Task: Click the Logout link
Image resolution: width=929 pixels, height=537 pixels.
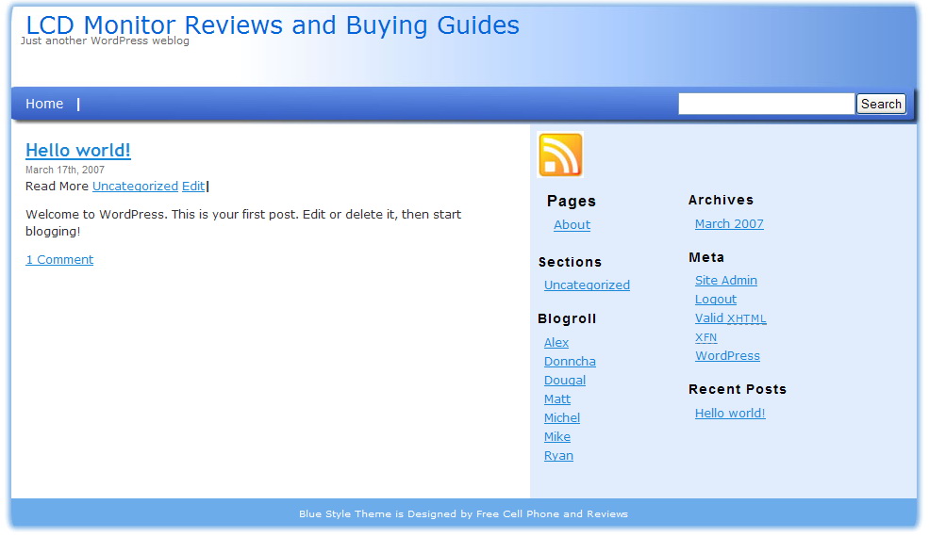Action: pos(716,300)
